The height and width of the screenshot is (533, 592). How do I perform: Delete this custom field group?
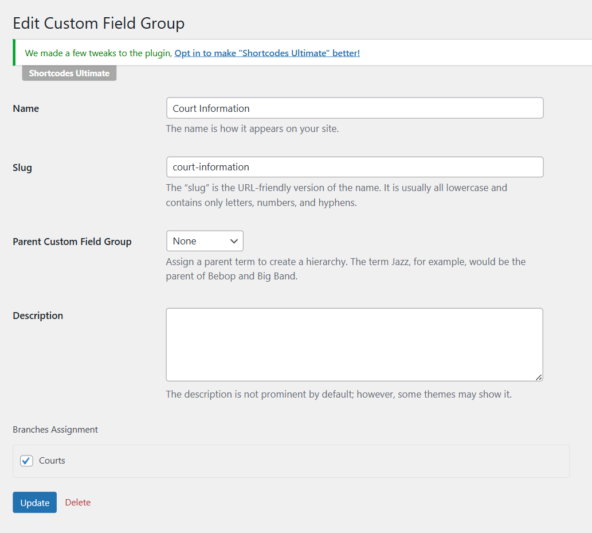coord(77,502)
